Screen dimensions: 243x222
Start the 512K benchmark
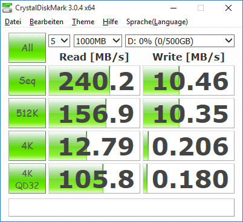(27, 113)
